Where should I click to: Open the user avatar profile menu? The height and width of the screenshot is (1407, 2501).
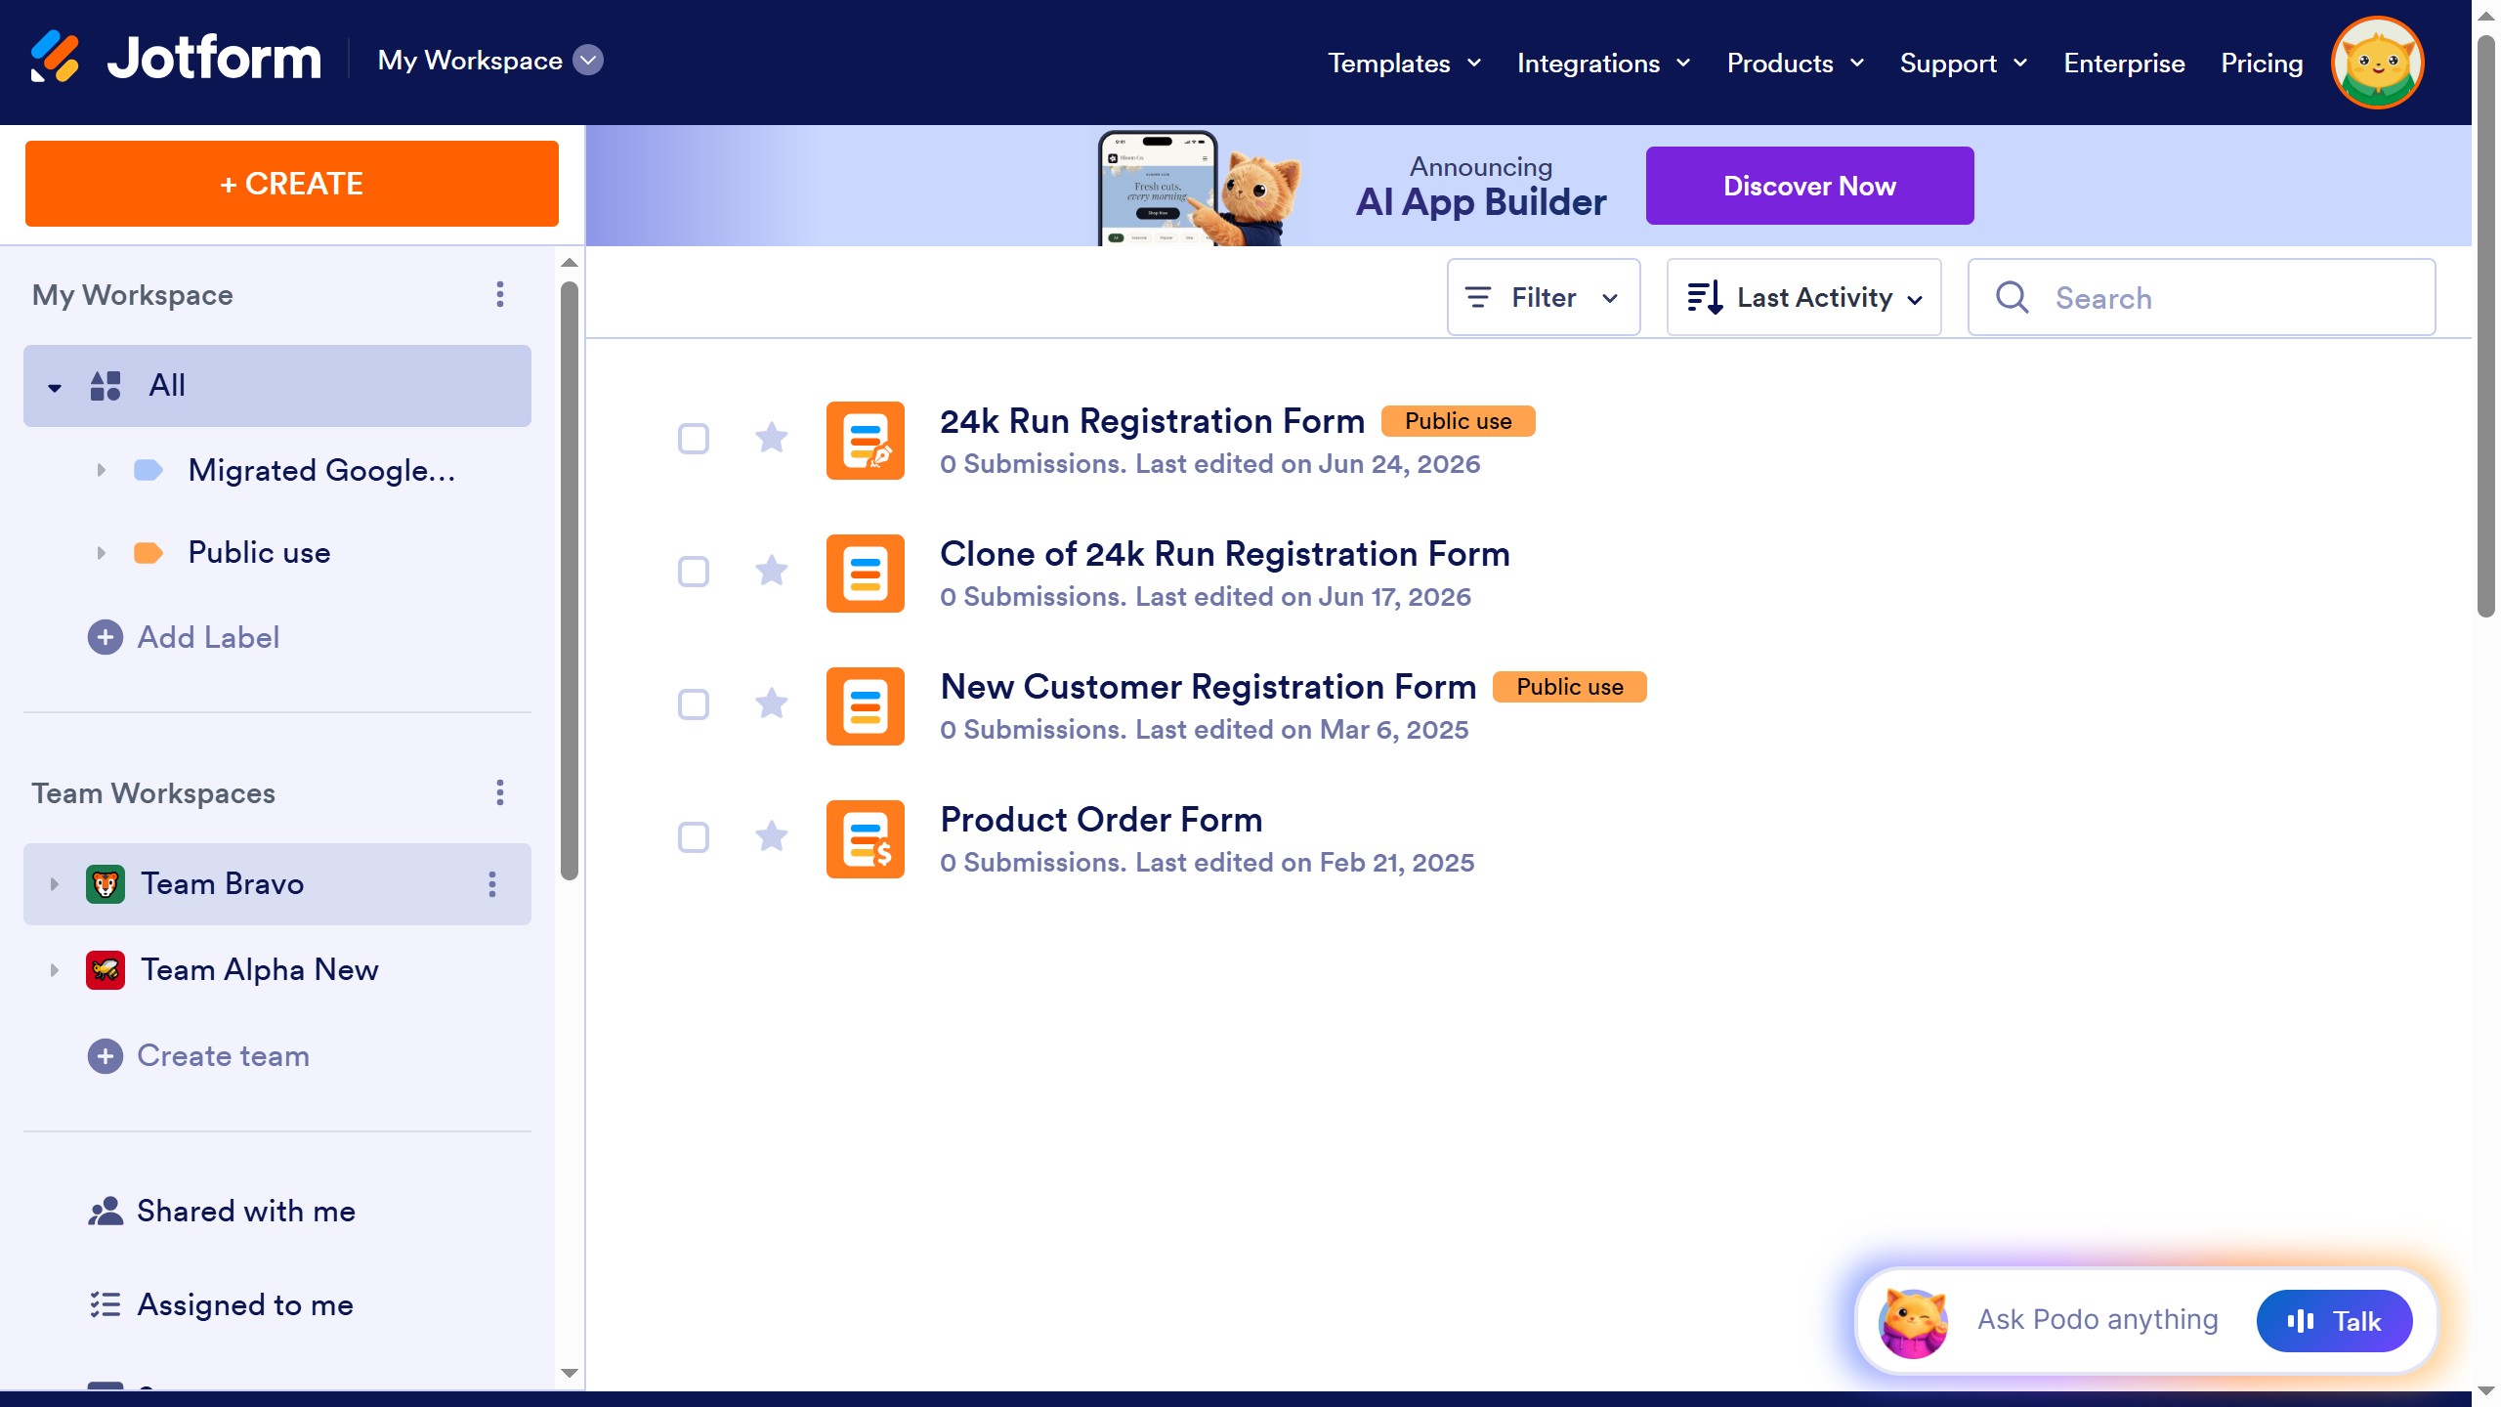(2377, 63)
